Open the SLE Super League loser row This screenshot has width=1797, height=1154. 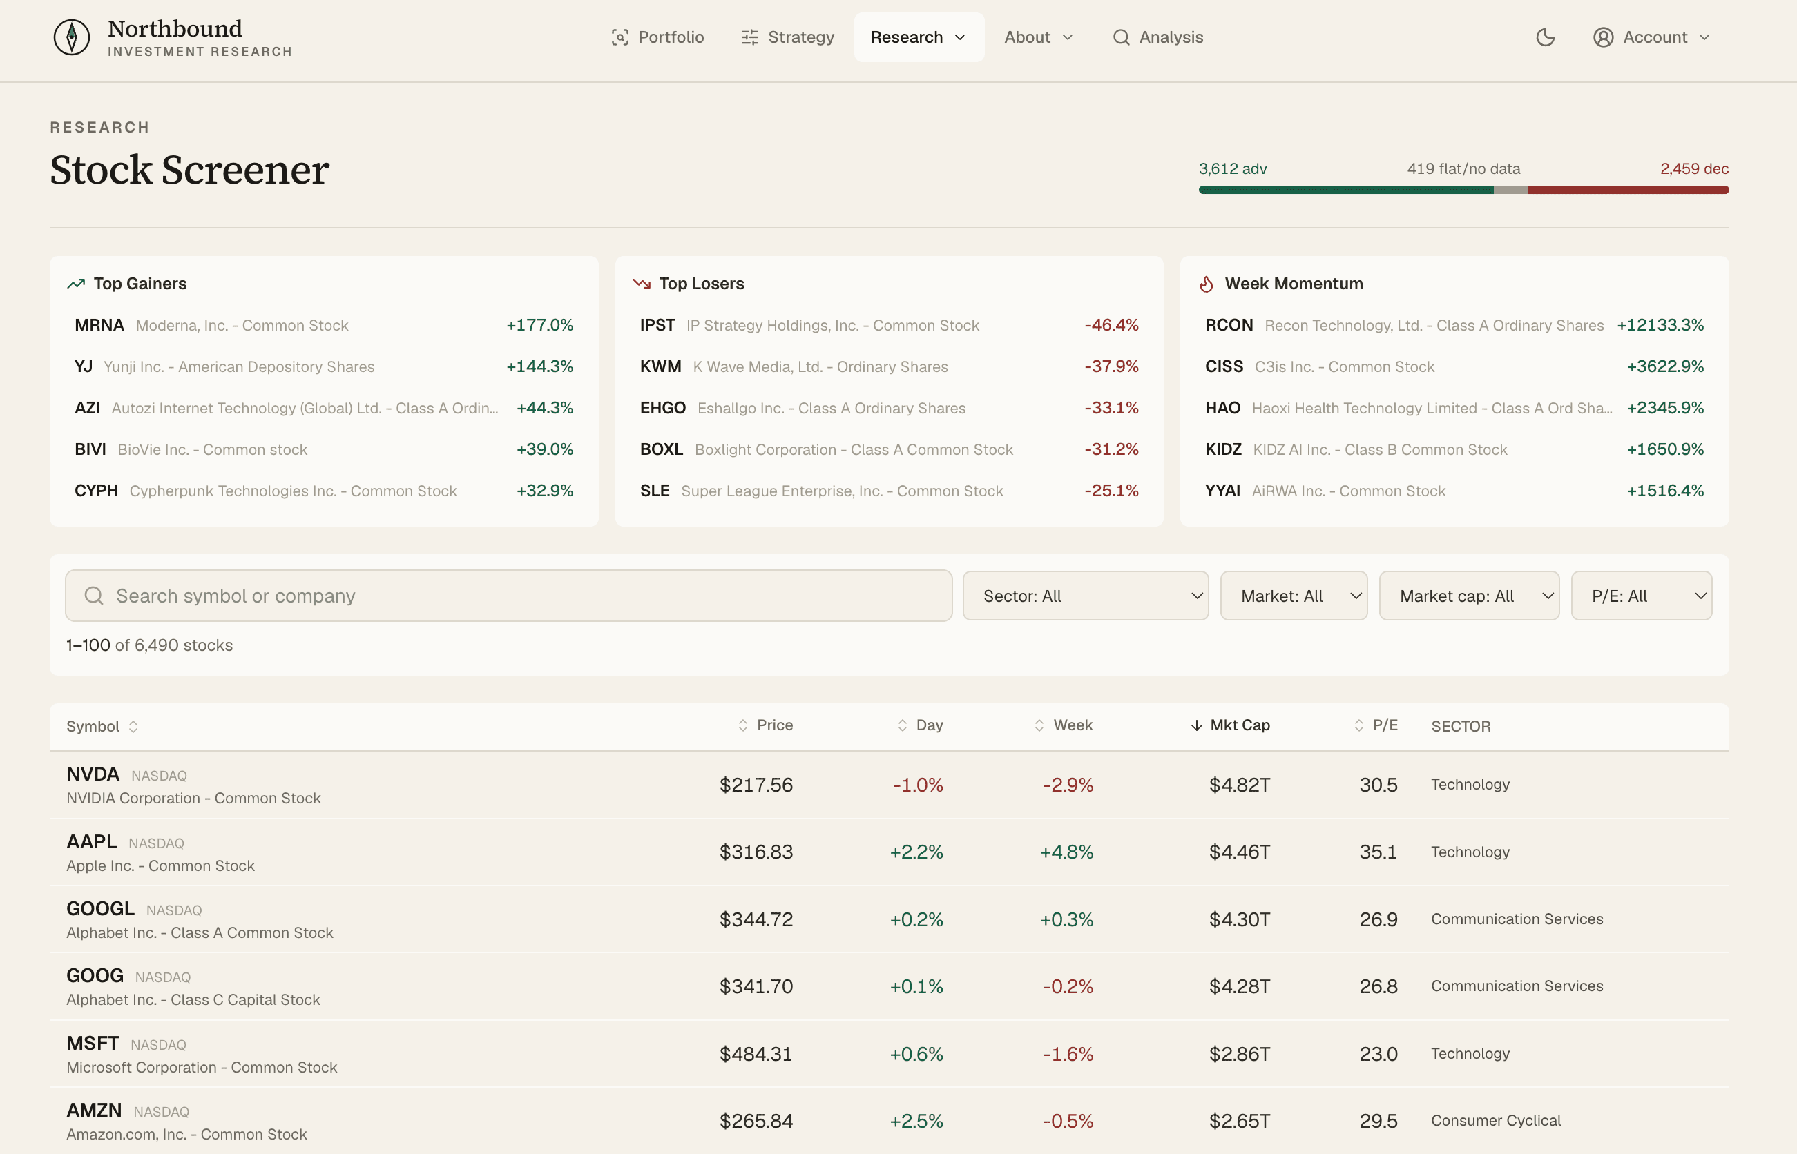pyautogui.click(x=889, y=491)
